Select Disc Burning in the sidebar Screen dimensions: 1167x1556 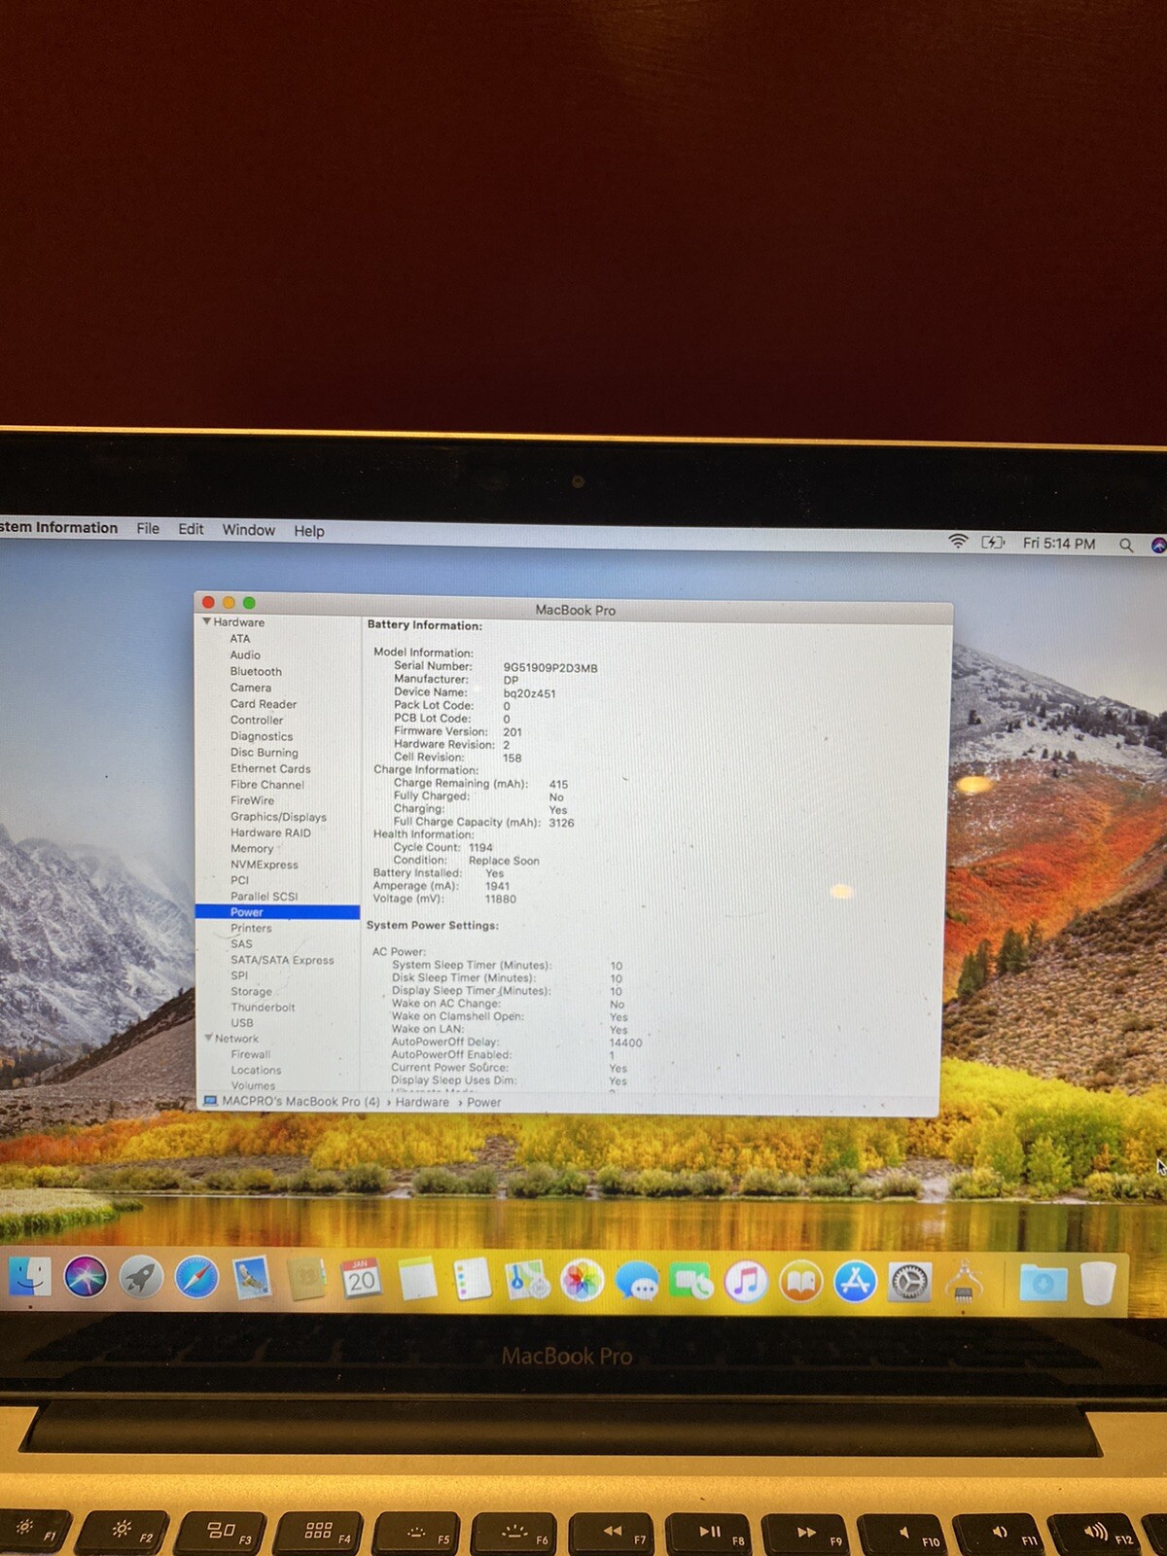click(265, 753)
